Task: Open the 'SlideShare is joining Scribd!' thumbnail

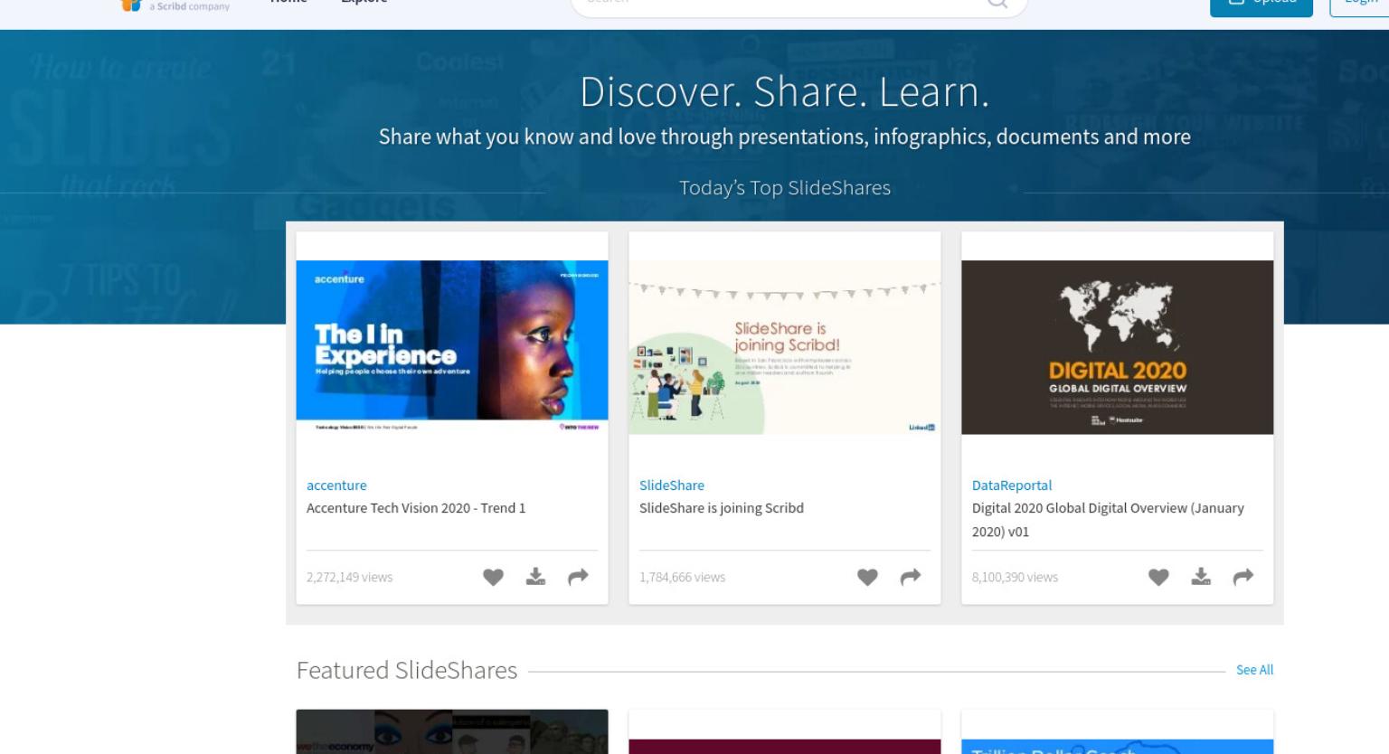Action: point(785,347)
